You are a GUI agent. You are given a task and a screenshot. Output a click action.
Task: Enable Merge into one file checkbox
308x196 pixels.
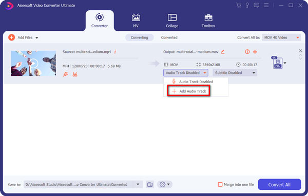[x=220, y=184]
